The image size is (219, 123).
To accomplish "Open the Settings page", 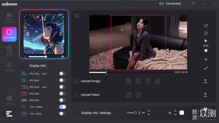I will click(x=9, y=100).
